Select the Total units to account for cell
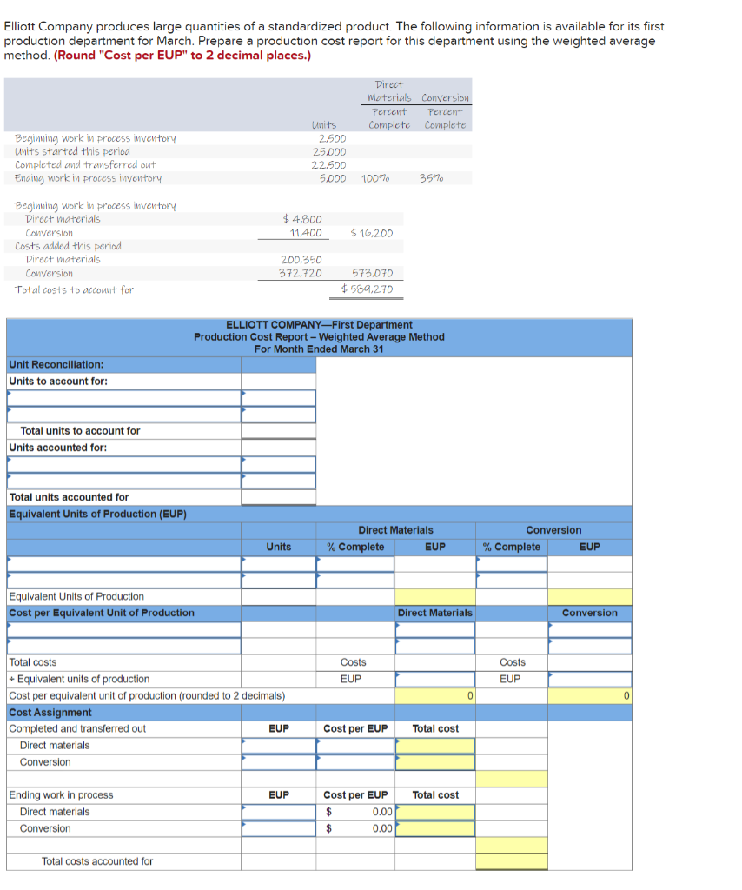742x890 pixels. coord(278,430)
